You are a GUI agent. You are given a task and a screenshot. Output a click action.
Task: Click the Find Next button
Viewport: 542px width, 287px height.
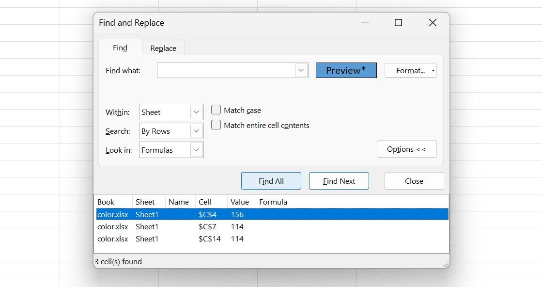click(339, 180)
